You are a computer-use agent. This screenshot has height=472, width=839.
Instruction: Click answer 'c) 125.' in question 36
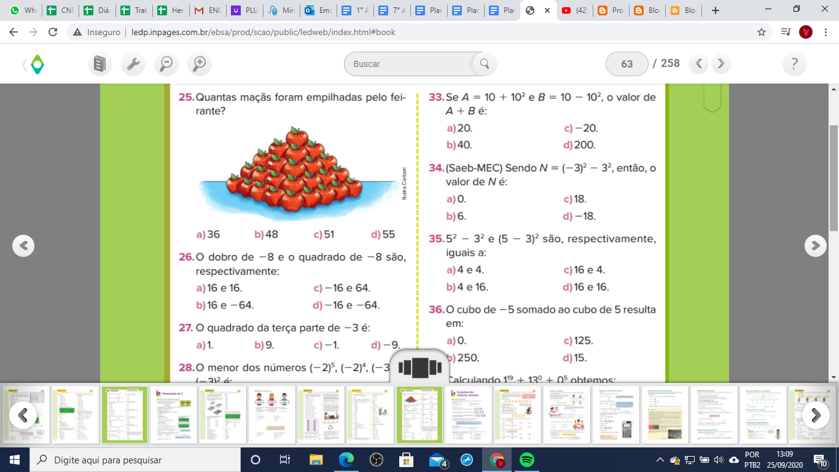579,340
